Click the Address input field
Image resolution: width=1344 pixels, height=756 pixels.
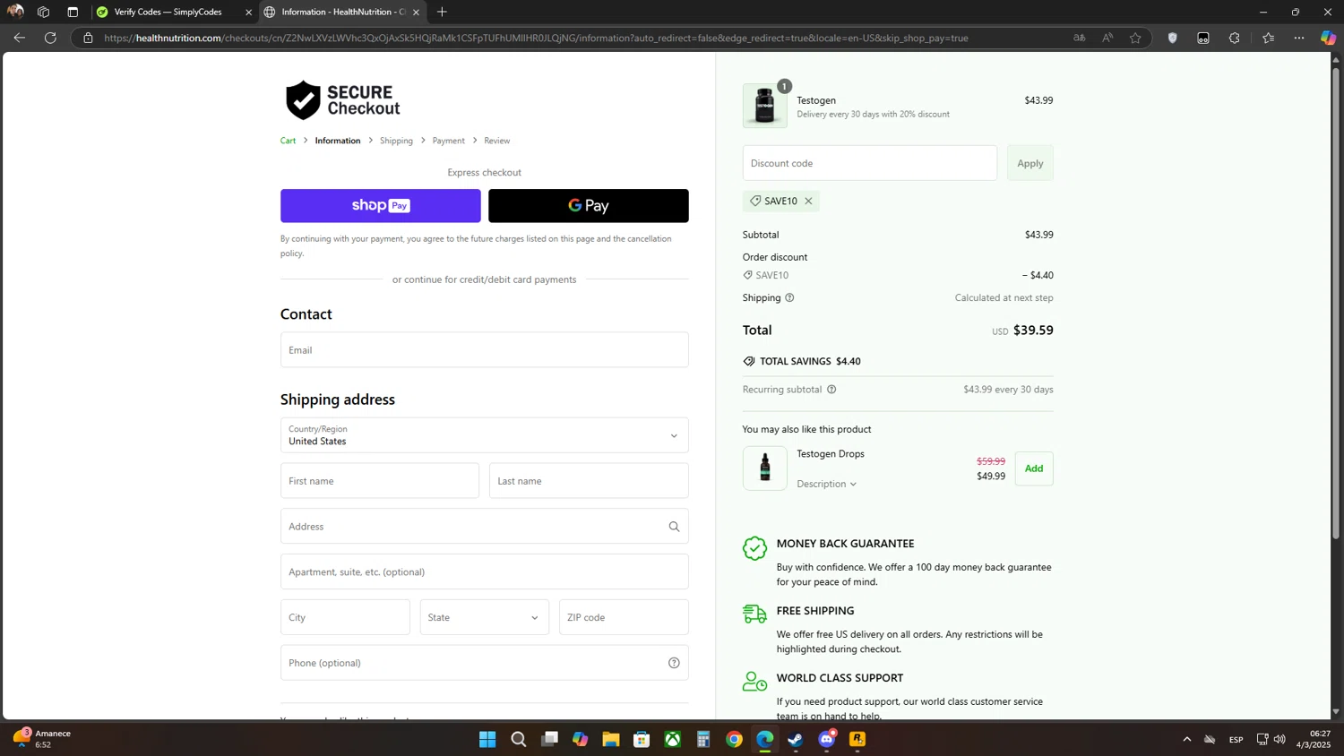coord(485,527)
